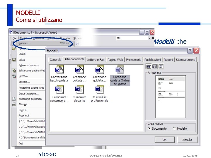Select the Modello radio button
211x158 pixels.
click(174, 128)
